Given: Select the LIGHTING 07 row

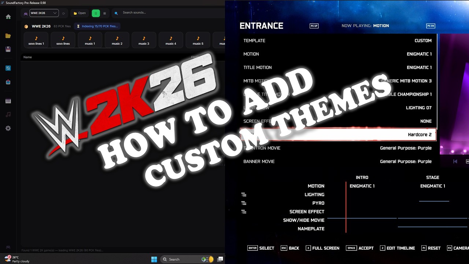Looking at the screenshot, I should tap(338, 108).
